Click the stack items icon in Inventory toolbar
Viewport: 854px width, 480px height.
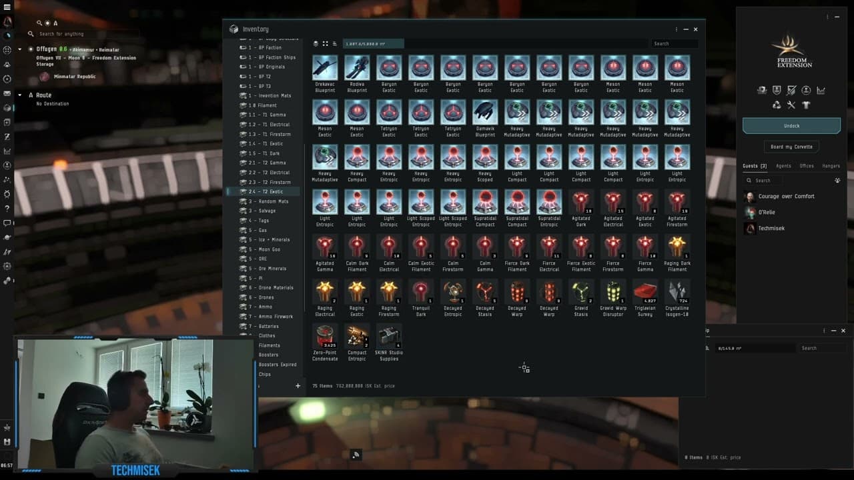pyautogui.click(x=316, y=43)
